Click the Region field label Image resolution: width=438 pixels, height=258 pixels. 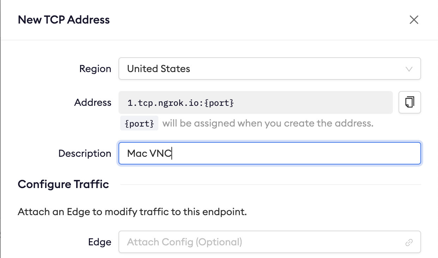(x=95, y=69)
